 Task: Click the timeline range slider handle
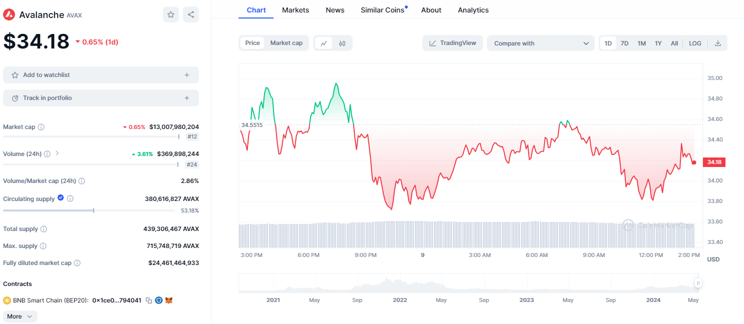pos(698,283)
